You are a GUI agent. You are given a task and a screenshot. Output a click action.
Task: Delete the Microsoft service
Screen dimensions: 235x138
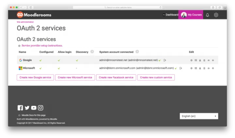(x=204, y=68)
